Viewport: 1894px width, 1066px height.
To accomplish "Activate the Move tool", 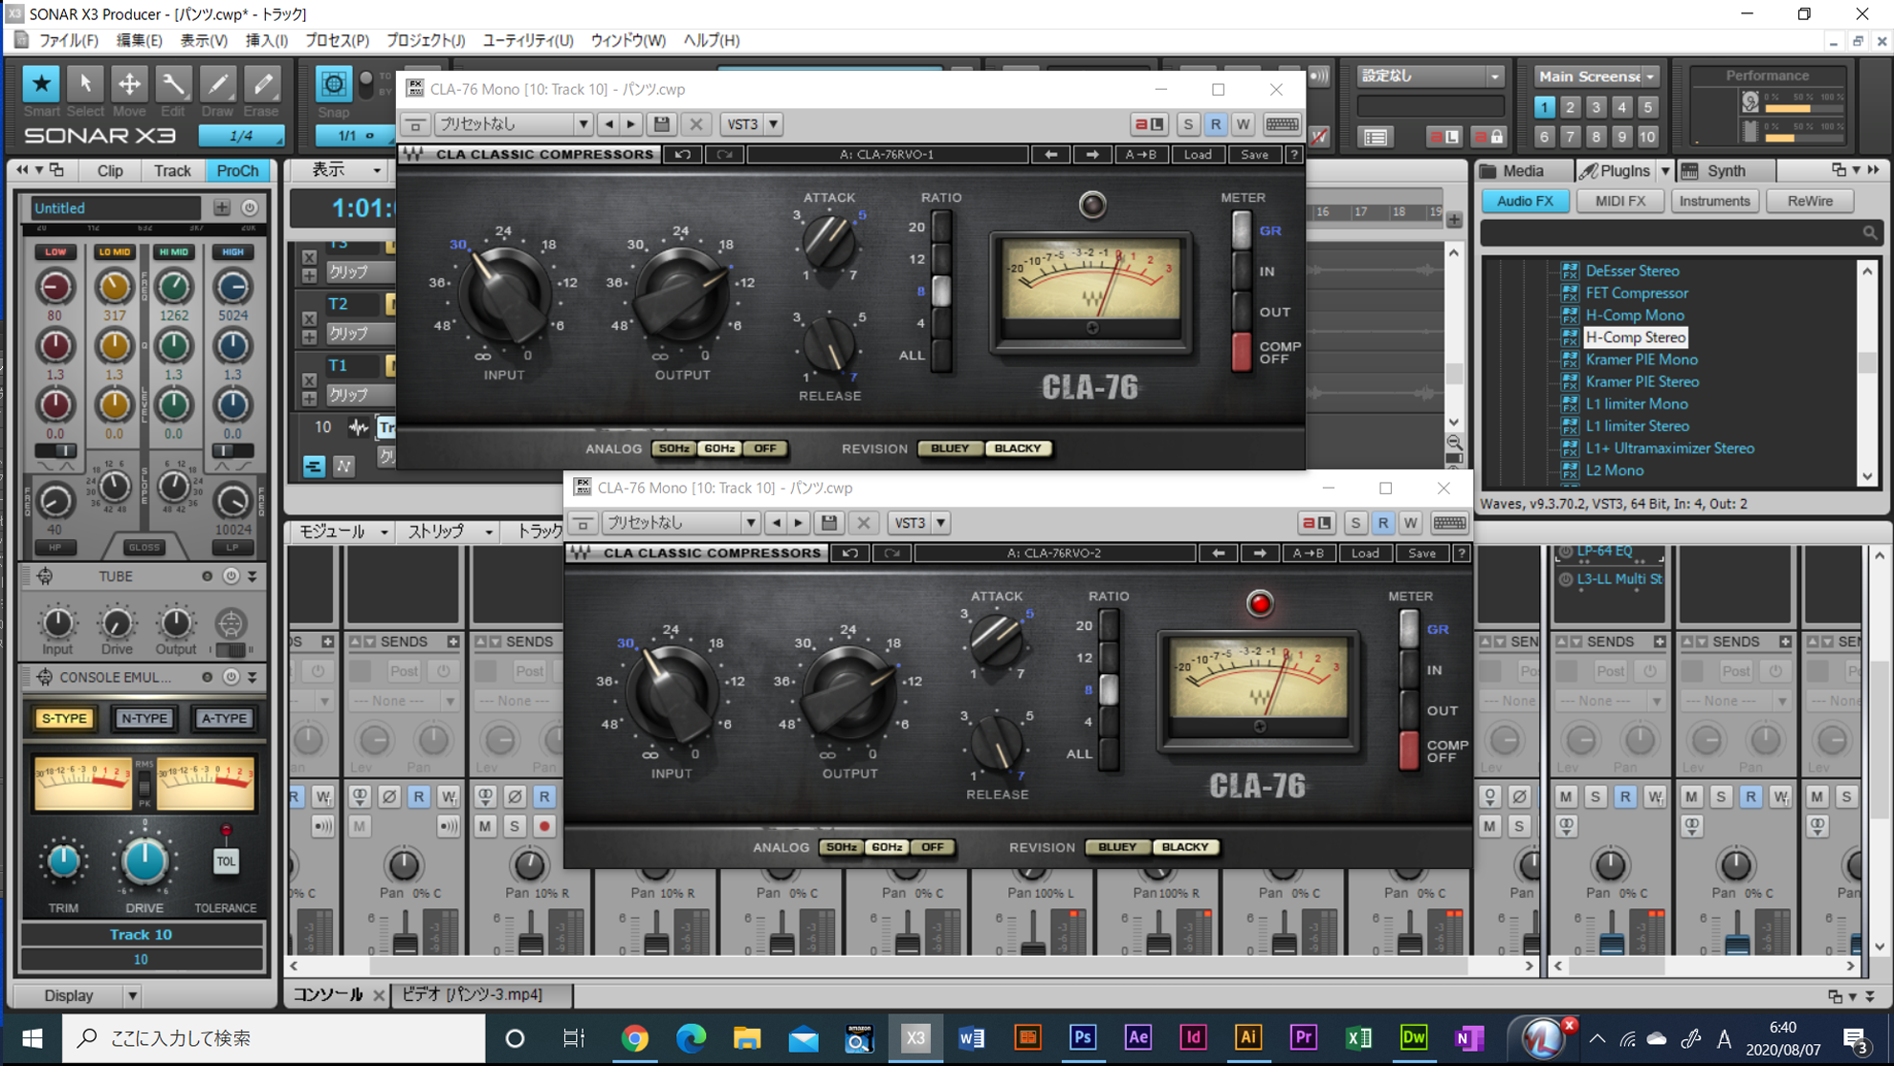I will (x=129, y=84).
